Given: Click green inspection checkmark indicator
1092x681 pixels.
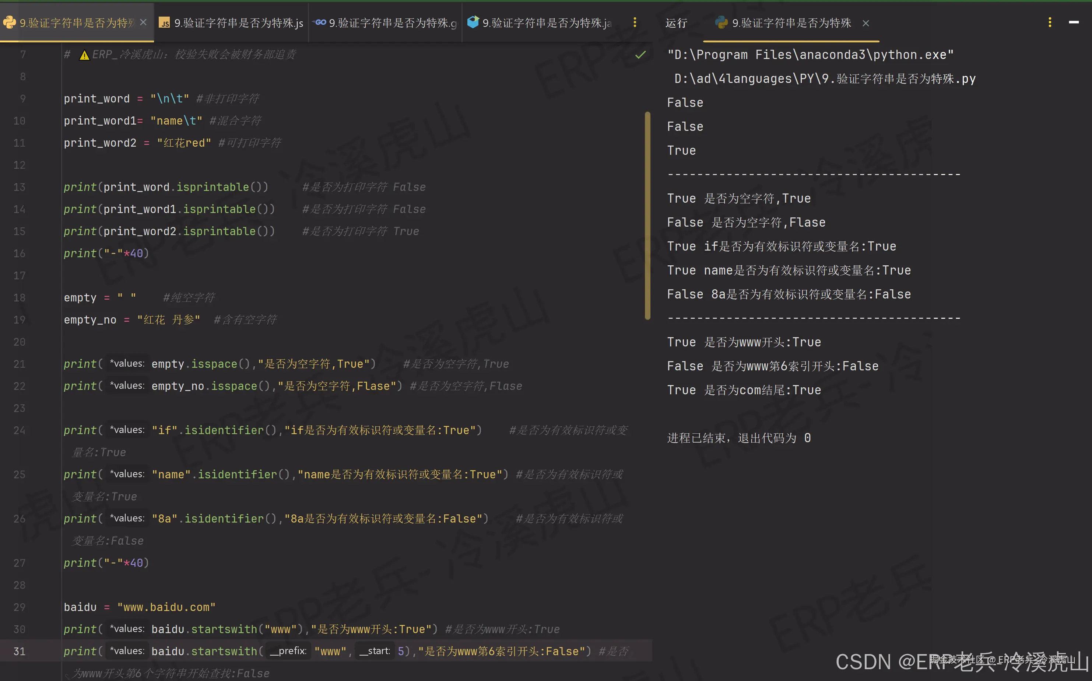Looking at the screenshot, I should pyautogui.click(x=640, y=55).
